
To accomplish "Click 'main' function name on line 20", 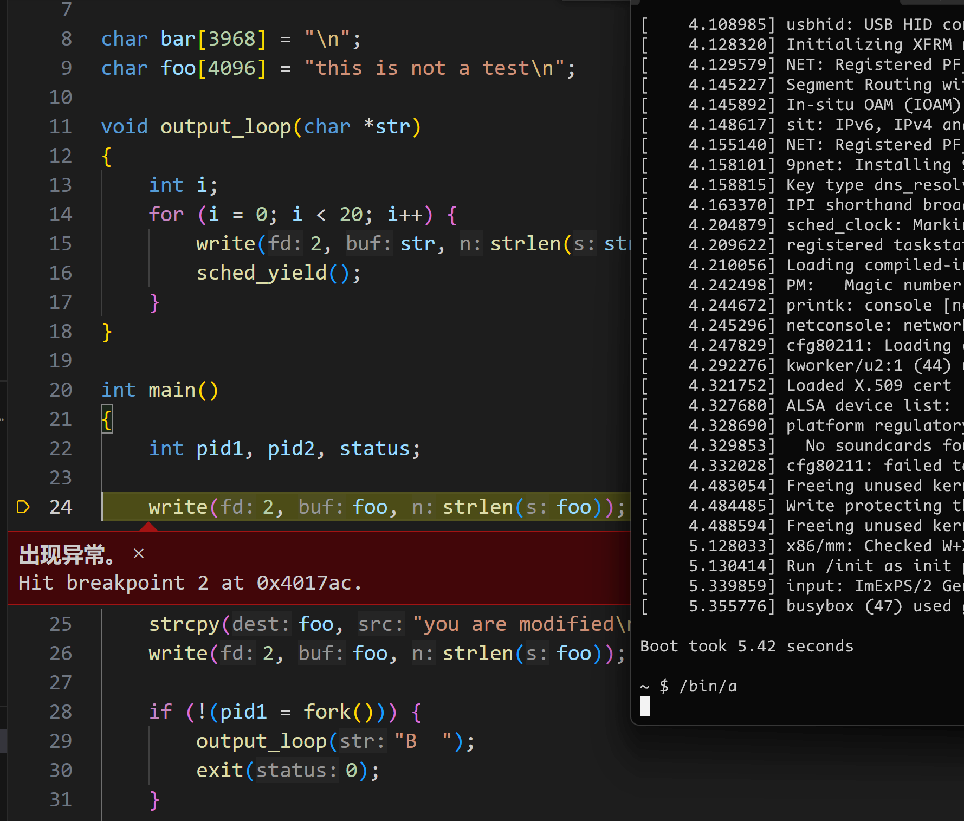I will coord(172,390).
